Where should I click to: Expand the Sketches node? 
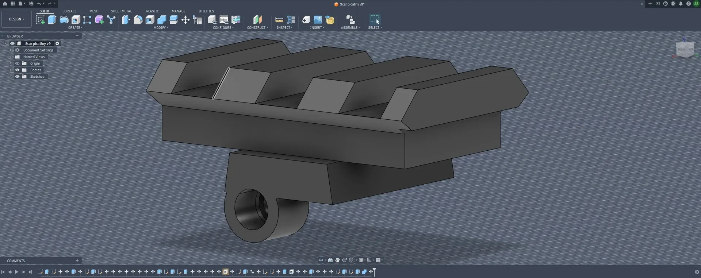(x=11, y=77)
